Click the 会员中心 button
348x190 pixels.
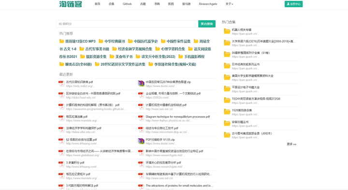293,4
